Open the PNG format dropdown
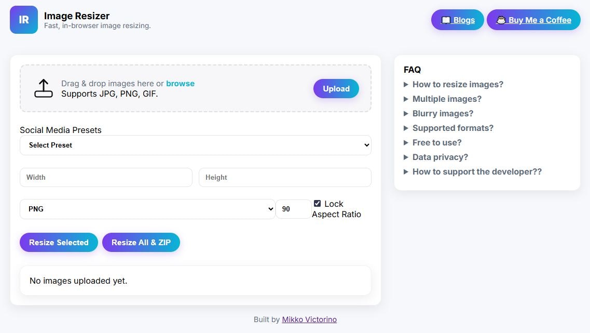Viewport: 590px width, 333px height. point(147,209)
